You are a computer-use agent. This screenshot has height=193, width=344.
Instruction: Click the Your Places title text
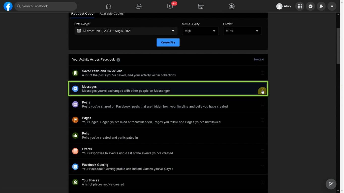point(90,180)
